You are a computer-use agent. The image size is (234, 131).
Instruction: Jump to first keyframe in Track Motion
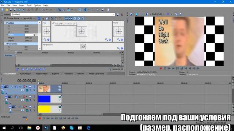pyautogui.click(x=23, y=69)
